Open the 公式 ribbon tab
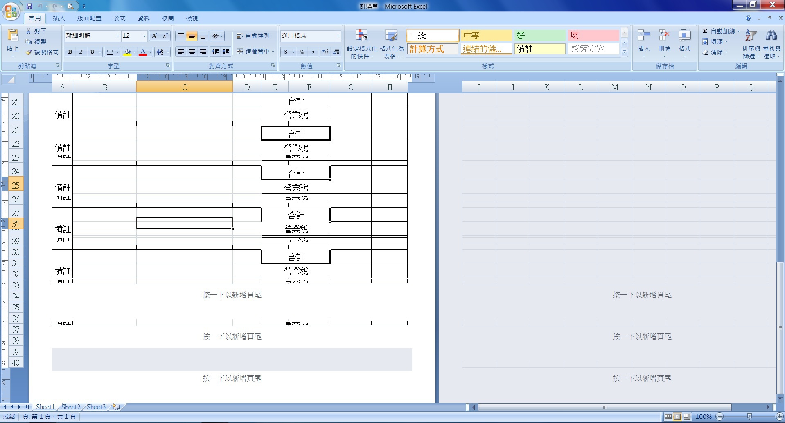Viewport: 785px width, 423px height. tap(120, 18)
